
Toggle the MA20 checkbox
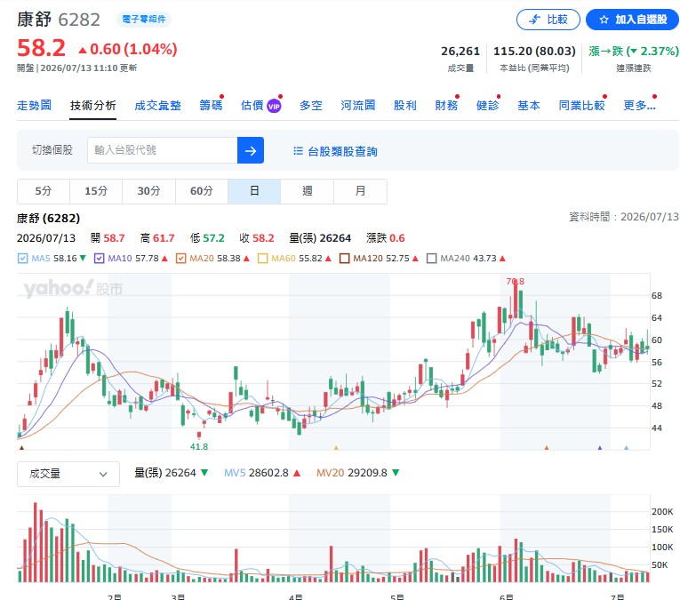click(x=180, y=259)
